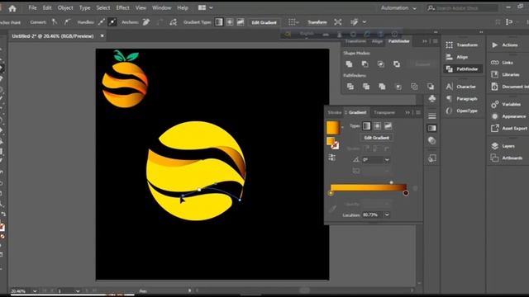Click the Search Adobe Stock field
Image resolution: width=529 pixels, height=297 pixels.
pyautogui.click(x=462, y=8)
